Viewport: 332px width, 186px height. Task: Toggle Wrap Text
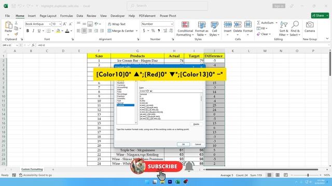[x=117, y=24]
